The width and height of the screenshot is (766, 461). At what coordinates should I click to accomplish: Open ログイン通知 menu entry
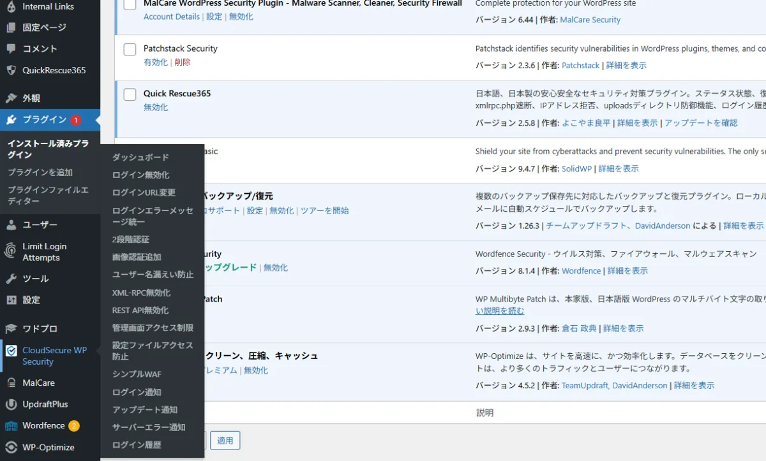pos(137,392)
